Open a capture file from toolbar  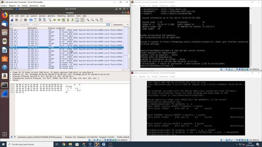point(31,20)
